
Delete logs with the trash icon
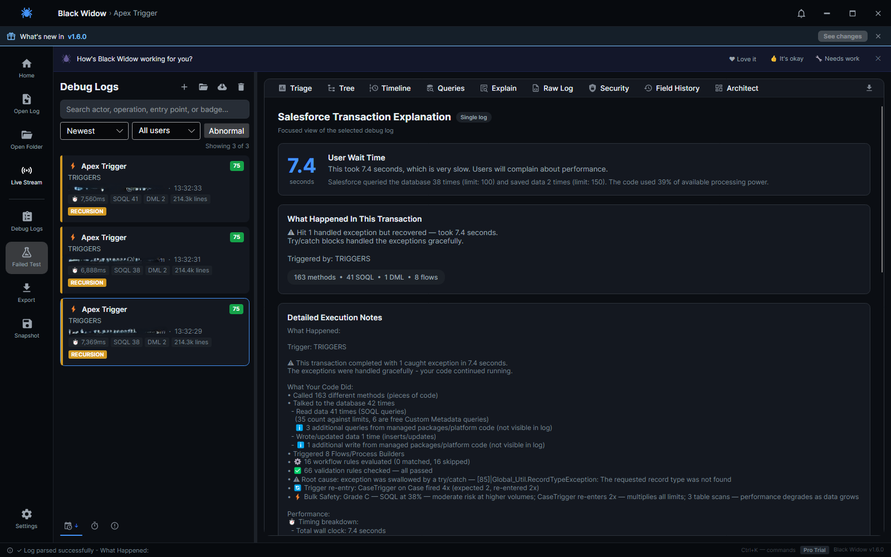click(x=241, y=87)
